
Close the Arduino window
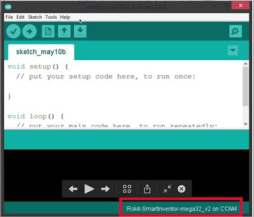(x=240, y=5)
